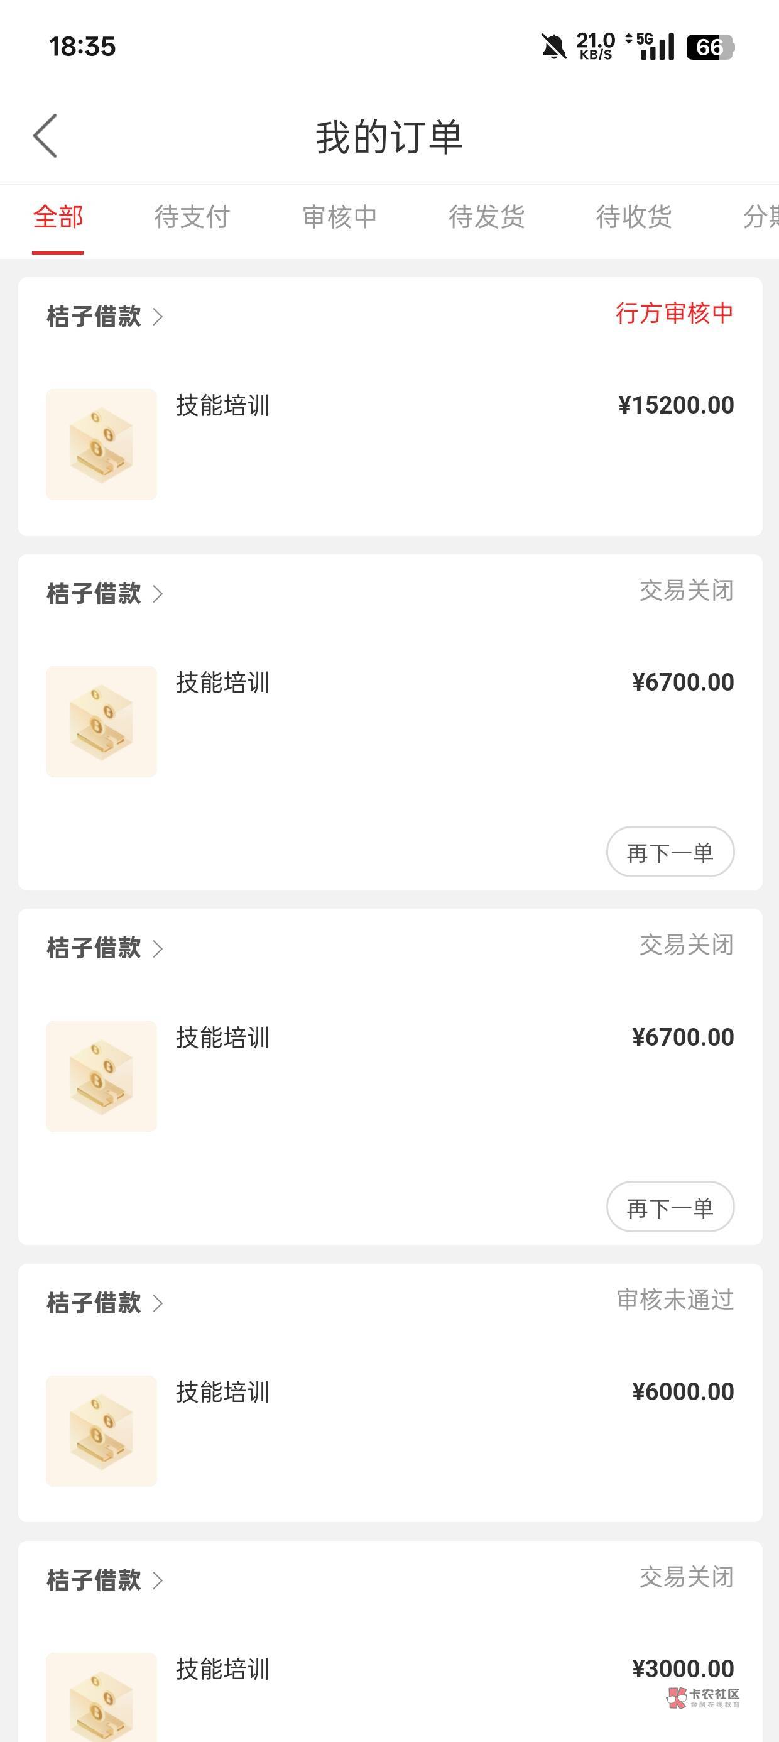This screenshot has width=779, height=1742.
Task: Tap the 卡农社区 watermark logo
Action: [x=703, y=1698]
